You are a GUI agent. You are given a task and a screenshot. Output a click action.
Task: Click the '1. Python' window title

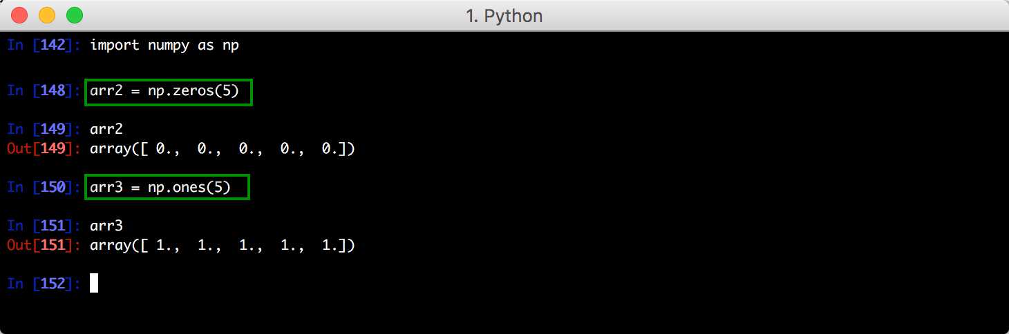pyautogui.click(x=504, y=16)
